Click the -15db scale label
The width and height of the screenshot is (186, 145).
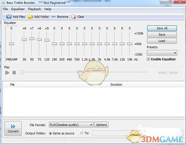coord(138,54)
